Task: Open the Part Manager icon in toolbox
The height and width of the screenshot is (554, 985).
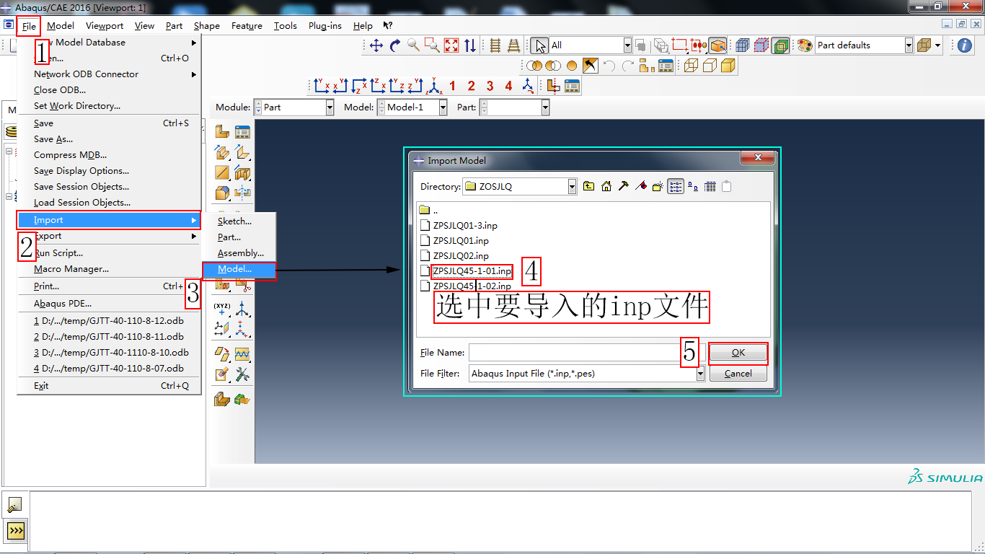Action: point(242,132)
